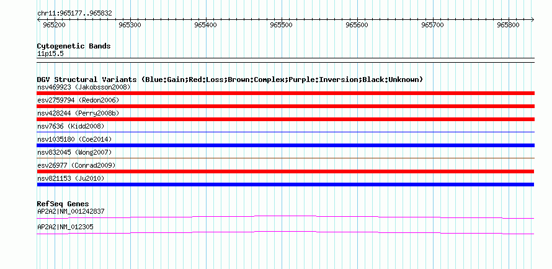The height and width of the screenshot is (269, 552).
Task: Click the 965400 ruler tick label
Action: [205, 25]
